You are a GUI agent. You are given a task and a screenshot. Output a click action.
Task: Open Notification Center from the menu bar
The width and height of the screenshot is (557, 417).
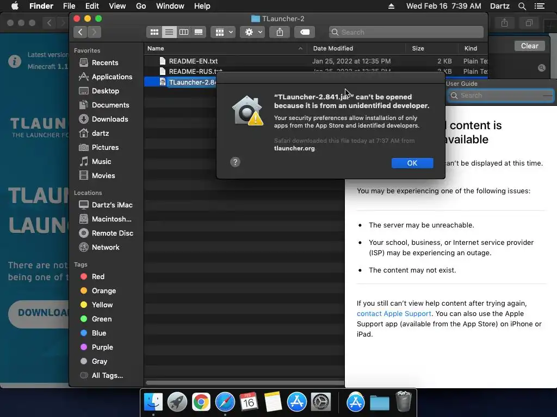point(540,6)
